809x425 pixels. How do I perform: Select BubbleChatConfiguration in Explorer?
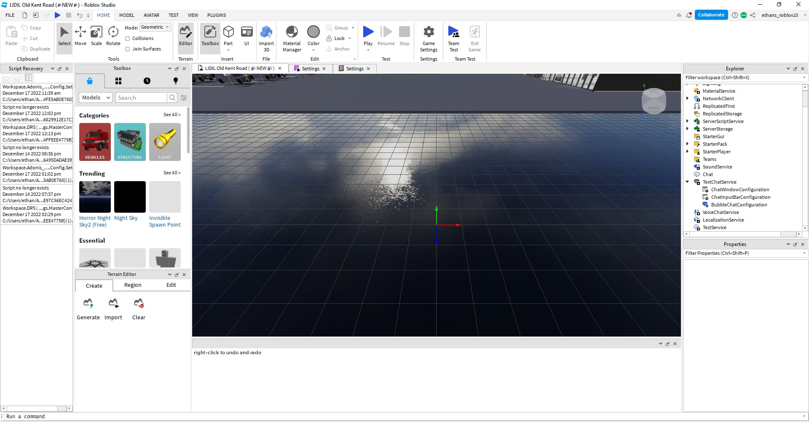pyautogui.click(x=739, y=205)
